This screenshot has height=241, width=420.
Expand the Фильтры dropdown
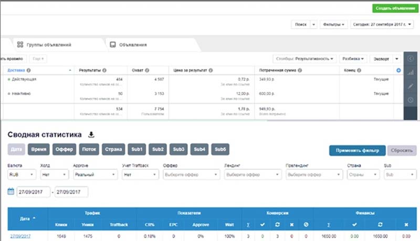(333, 24)
